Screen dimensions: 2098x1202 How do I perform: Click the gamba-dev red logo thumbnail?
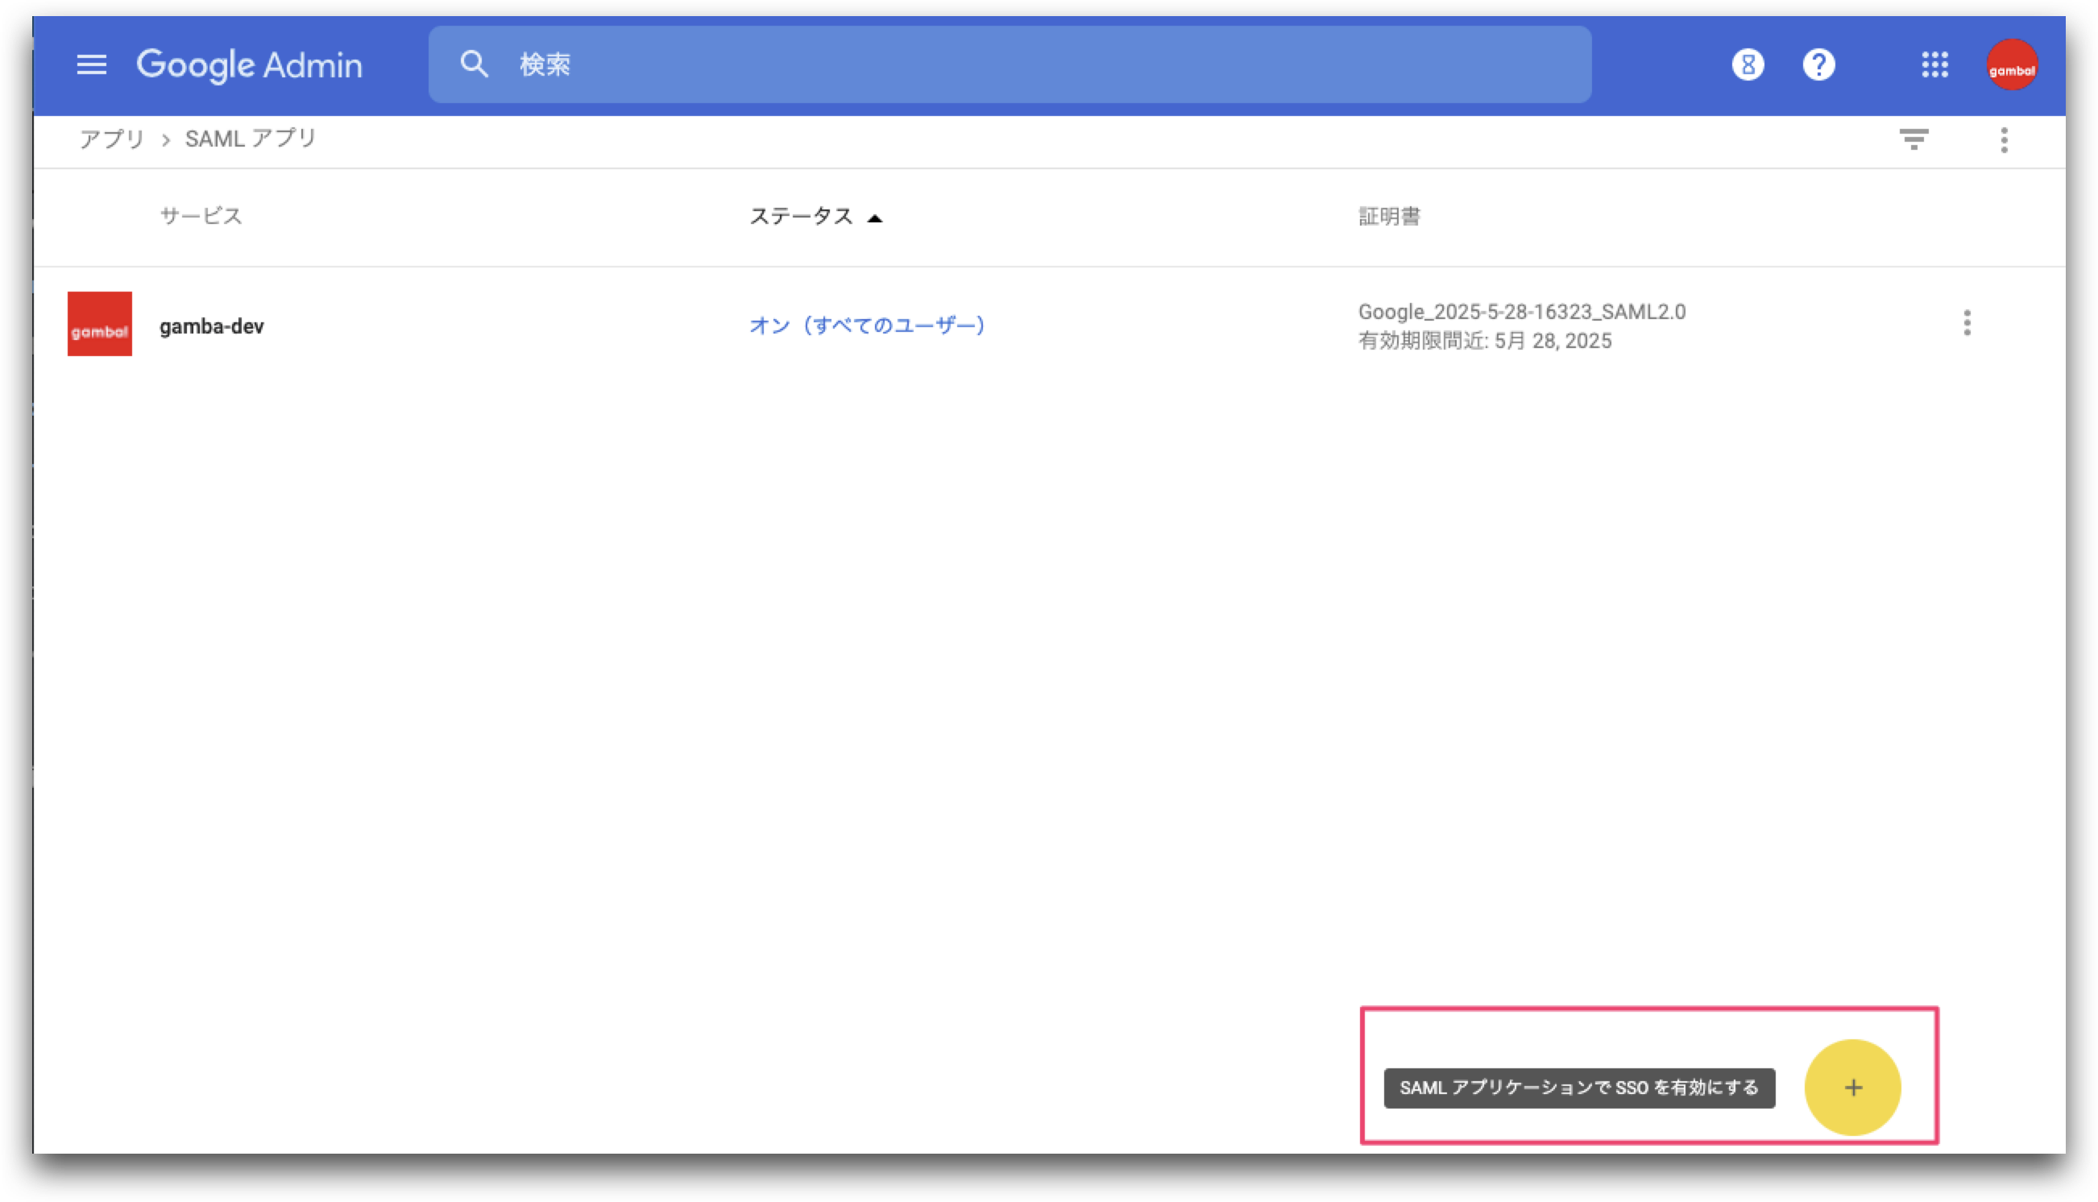pyautogui.click(x=100, y=324)
